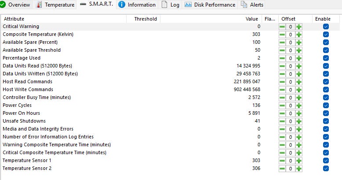Decrease offset for Composite Temperature (Kelvin)
342x180 pixels.
(x=282, y=35)
